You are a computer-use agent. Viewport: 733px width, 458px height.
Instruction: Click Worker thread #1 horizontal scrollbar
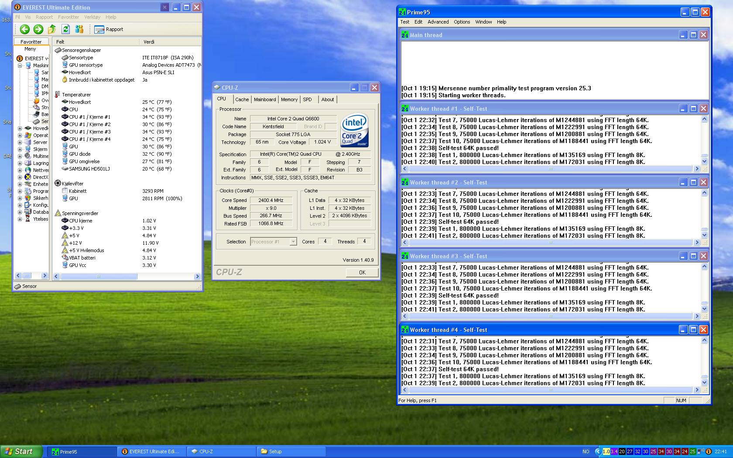click(x=551, y=169)
